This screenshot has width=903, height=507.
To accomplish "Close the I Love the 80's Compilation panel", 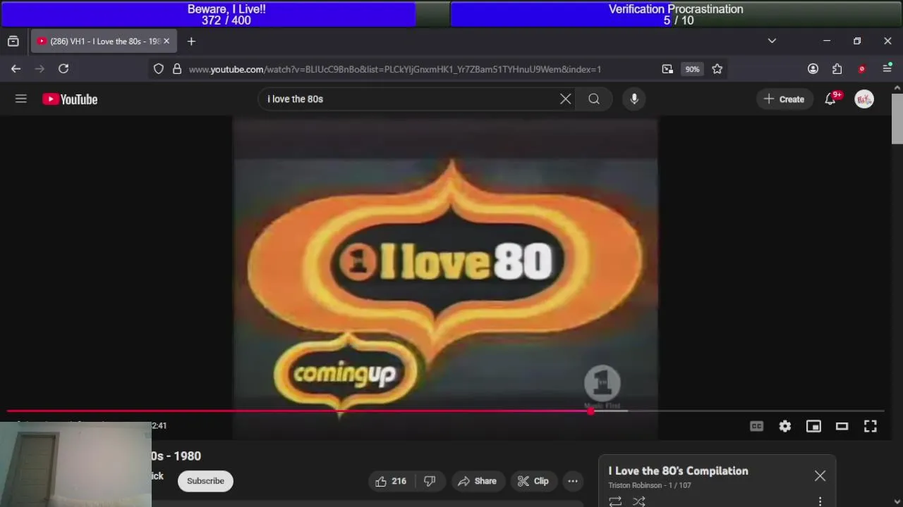I will click(820, 476).
